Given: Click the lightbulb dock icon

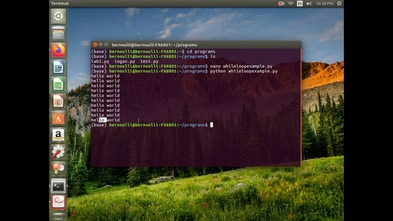Looking at the screenshot, I should coord(58,168).
